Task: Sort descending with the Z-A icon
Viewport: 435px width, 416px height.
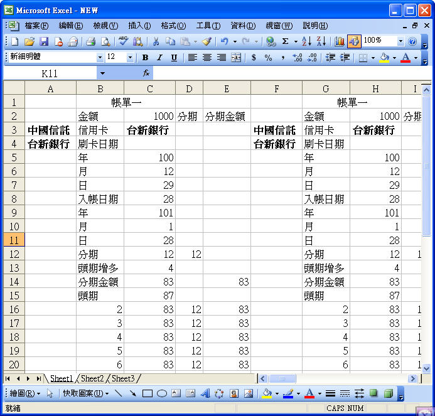Action: click(x=321, y=41)
